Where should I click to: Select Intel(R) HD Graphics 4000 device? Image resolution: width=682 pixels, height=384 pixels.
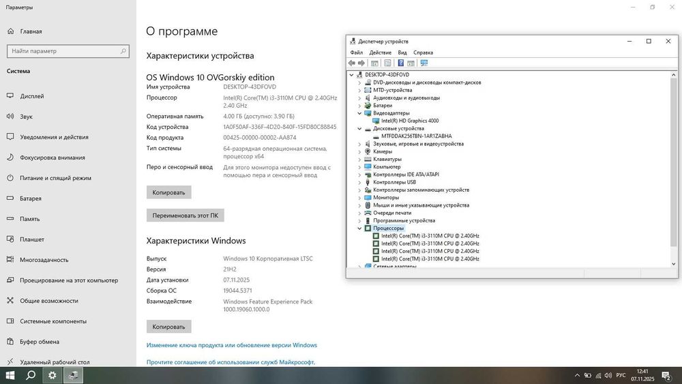coord(410,121)
